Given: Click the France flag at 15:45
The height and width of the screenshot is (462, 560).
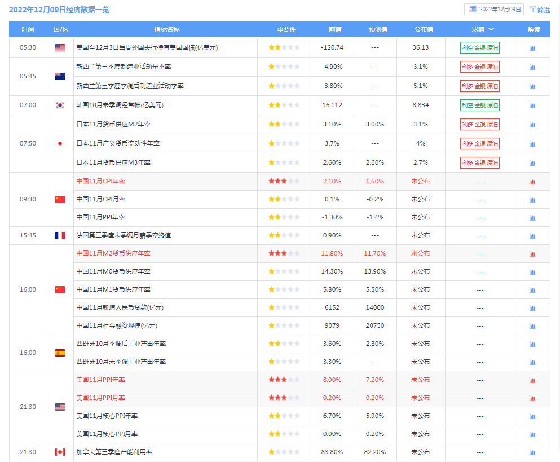Looking at the screenshot, I should (60, 235).
